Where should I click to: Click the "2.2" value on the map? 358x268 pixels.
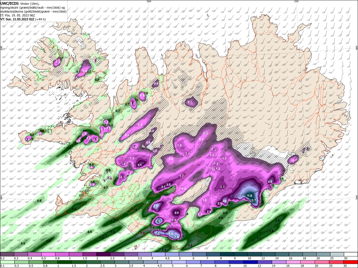133,103
